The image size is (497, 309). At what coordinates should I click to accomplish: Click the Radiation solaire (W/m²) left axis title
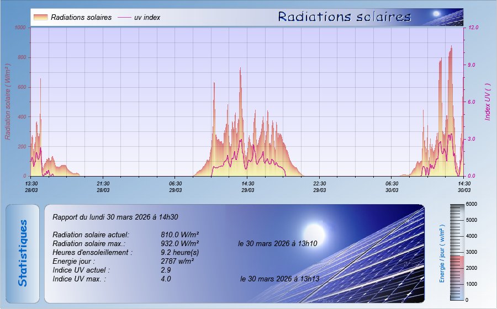pyautogui.click(x=8, y=102)
